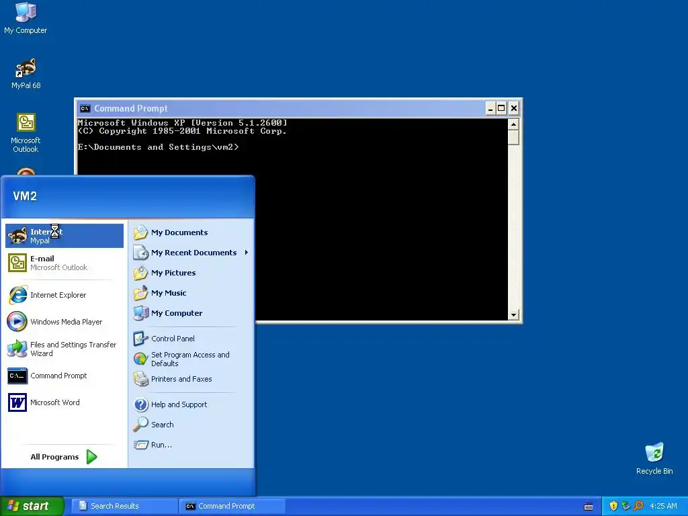This screenshot has height=516, width=688.
Task: Click the Help and Support question icon
Action: pos(141,404)
